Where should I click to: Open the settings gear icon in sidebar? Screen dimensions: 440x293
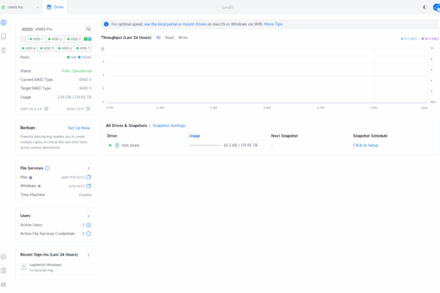tap(4, 257)
